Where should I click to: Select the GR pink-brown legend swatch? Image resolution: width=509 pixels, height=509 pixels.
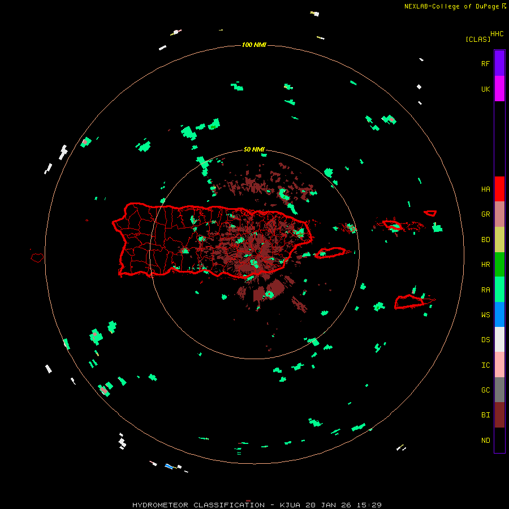coord(499,214)
